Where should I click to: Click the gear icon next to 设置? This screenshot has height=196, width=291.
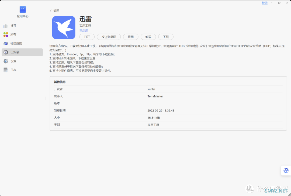6,61
